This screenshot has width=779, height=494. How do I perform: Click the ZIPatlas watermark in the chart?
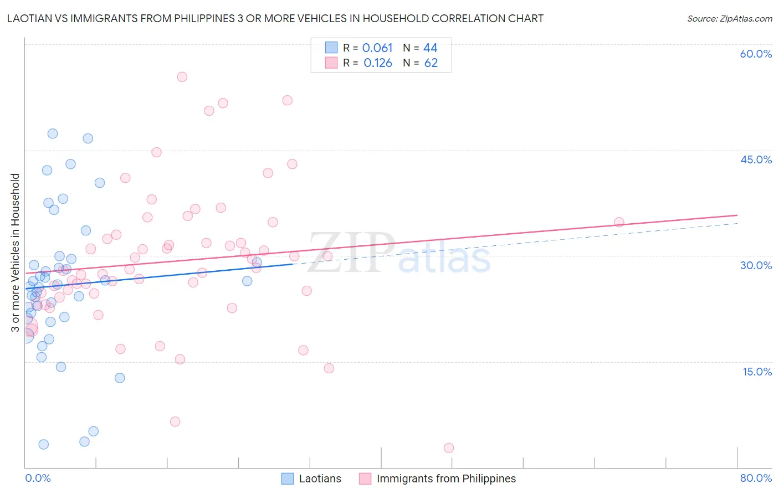coord(399,253)
